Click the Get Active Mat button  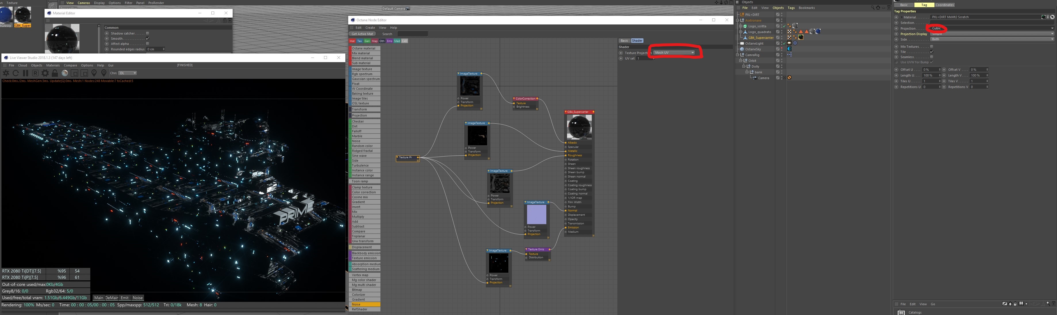tap(362, 34)
